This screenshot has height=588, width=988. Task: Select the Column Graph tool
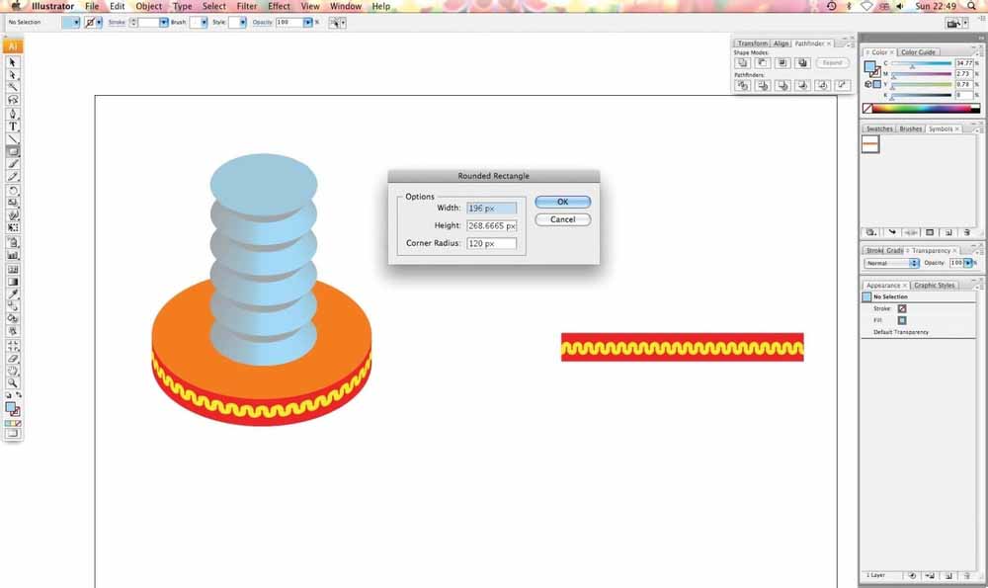[12, 255]
